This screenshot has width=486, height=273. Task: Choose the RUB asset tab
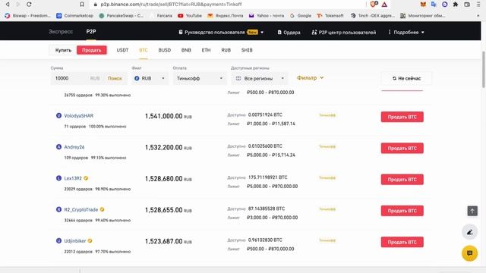226,50
